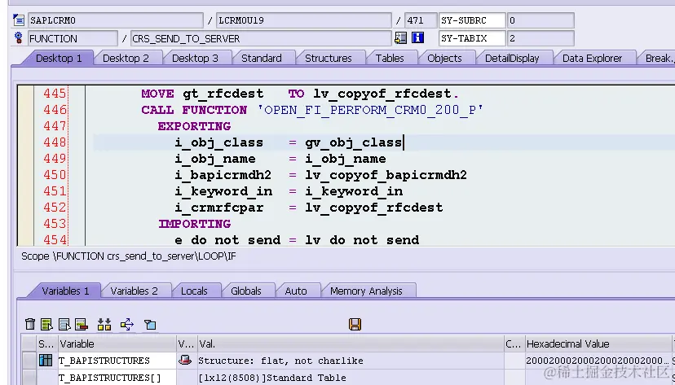Click the gear icon beside FUNCTION field

19,37
